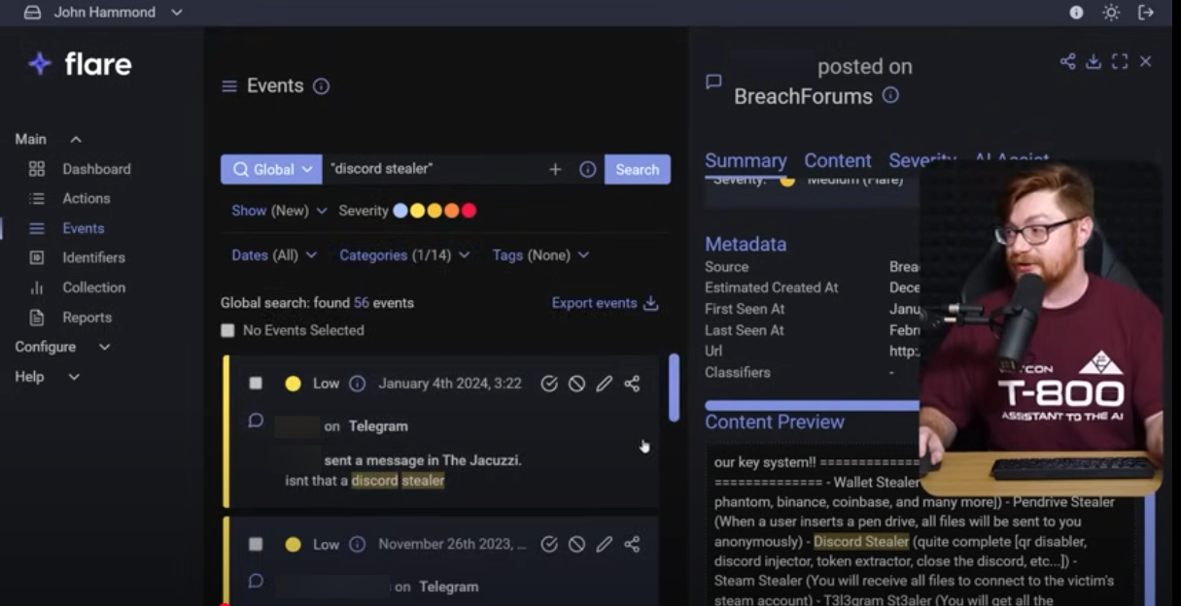Download the event using the download icon
This screenshot has height=606, width=1181.
click(1094, 61)
